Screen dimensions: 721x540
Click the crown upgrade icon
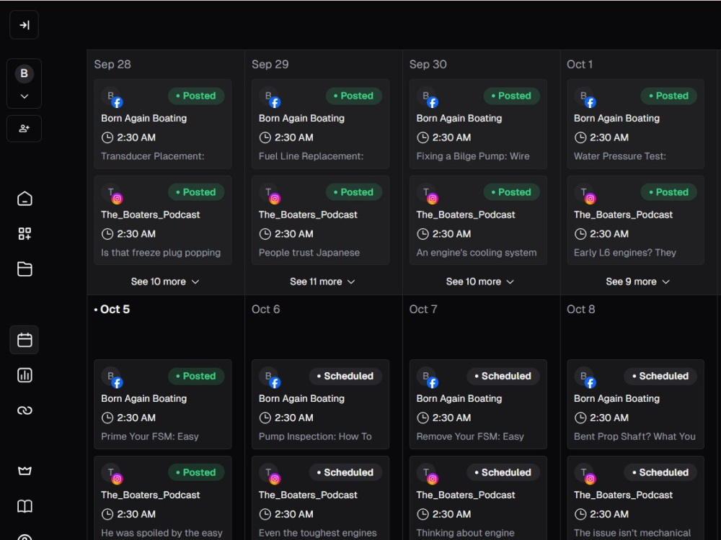coord(25,471)
